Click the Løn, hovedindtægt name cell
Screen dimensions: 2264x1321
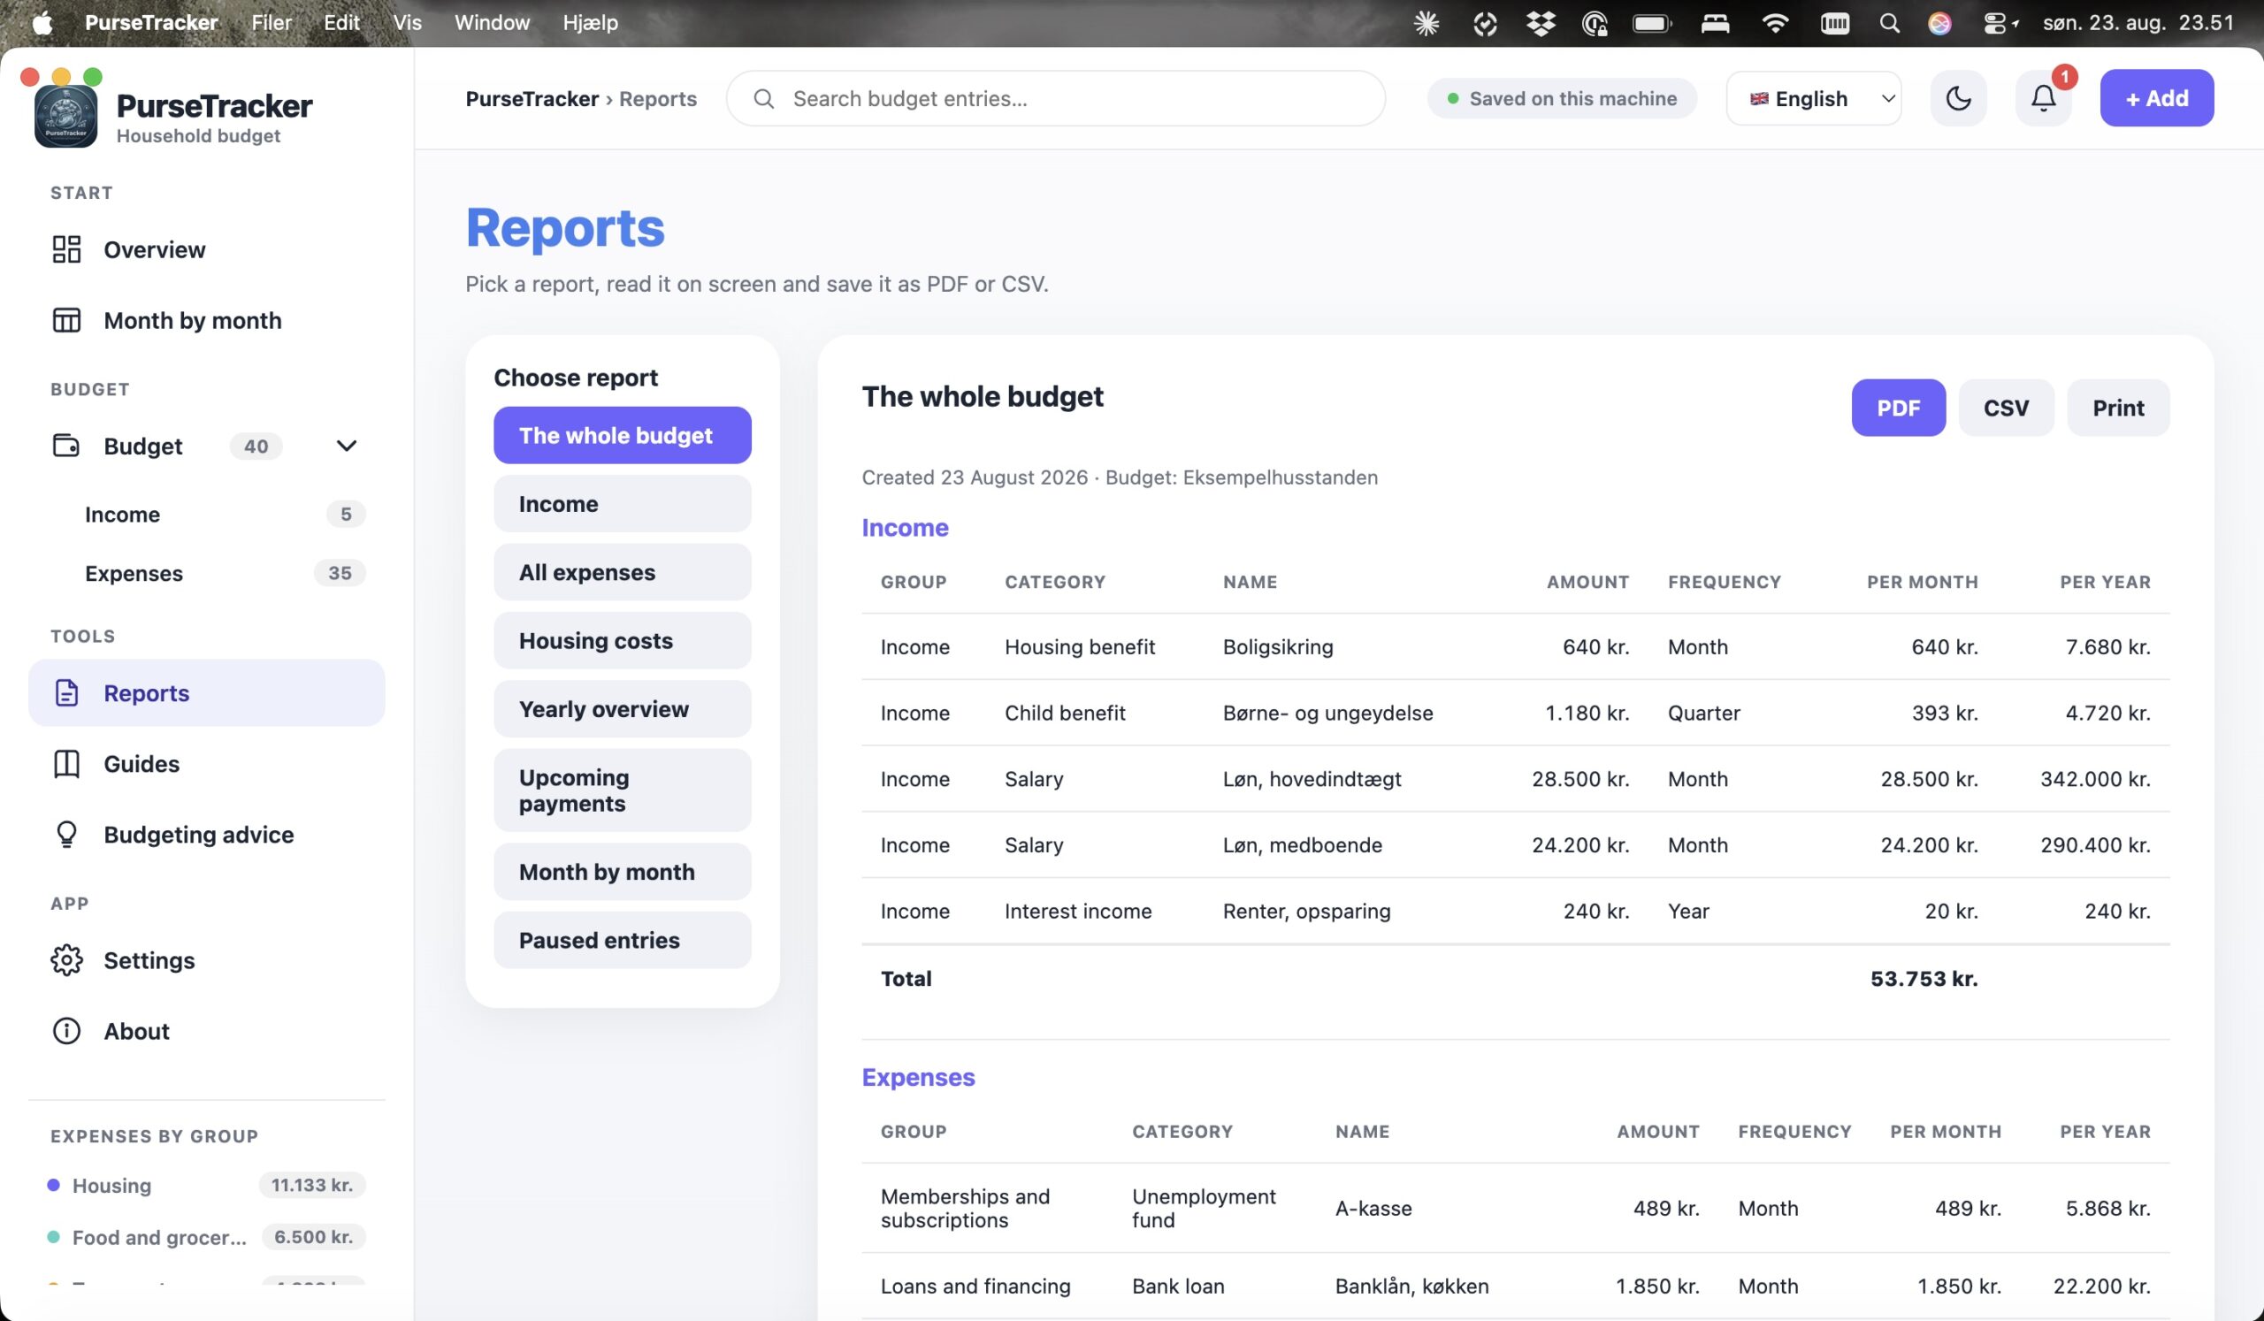pos(1312,779)
